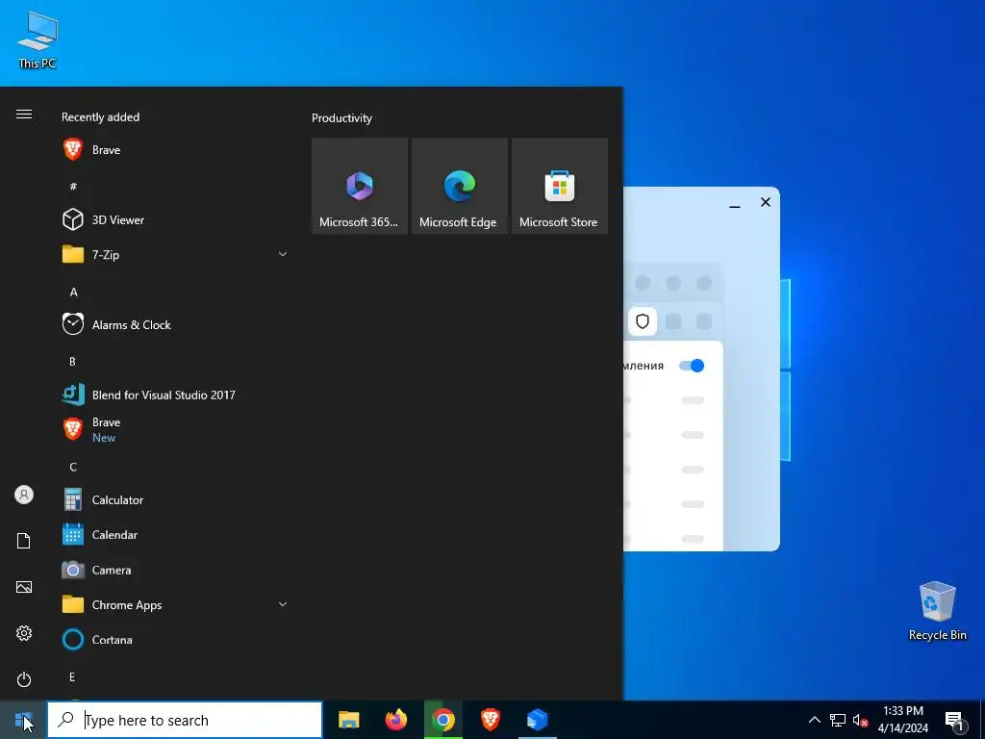Select the Recycle Bin desktop icon

[x=937, y=611]
